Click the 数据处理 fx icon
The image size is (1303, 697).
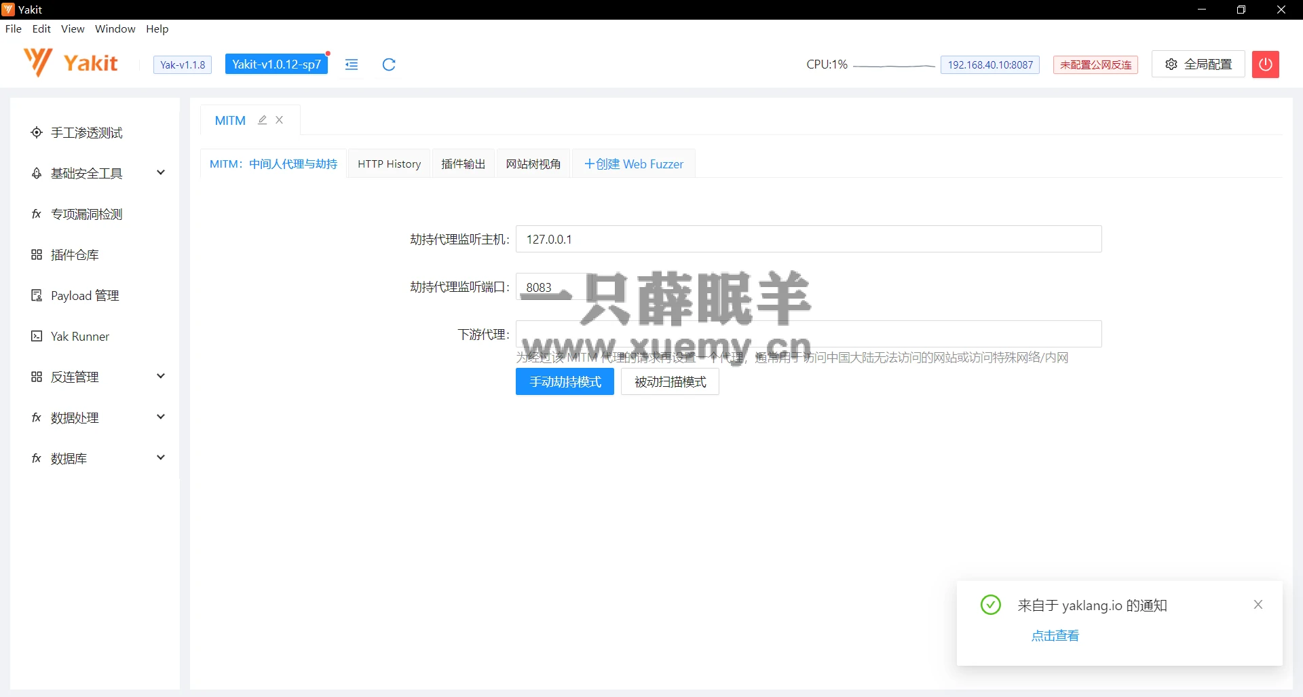37,417
